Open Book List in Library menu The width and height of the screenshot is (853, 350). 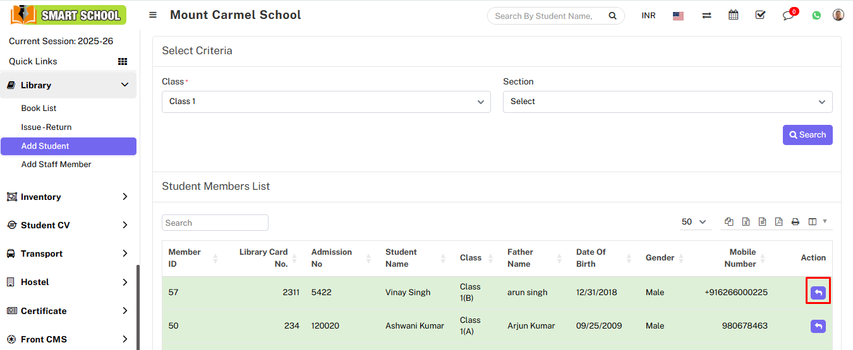[39, 108]
